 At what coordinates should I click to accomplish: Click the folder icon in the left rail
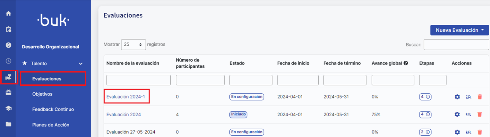point(9,124)
